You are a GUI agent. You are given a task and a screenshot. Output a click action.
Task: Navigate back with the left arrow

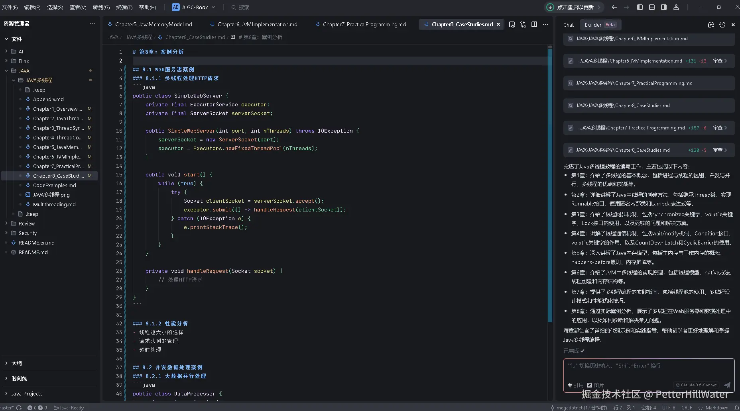coord(614,7)
